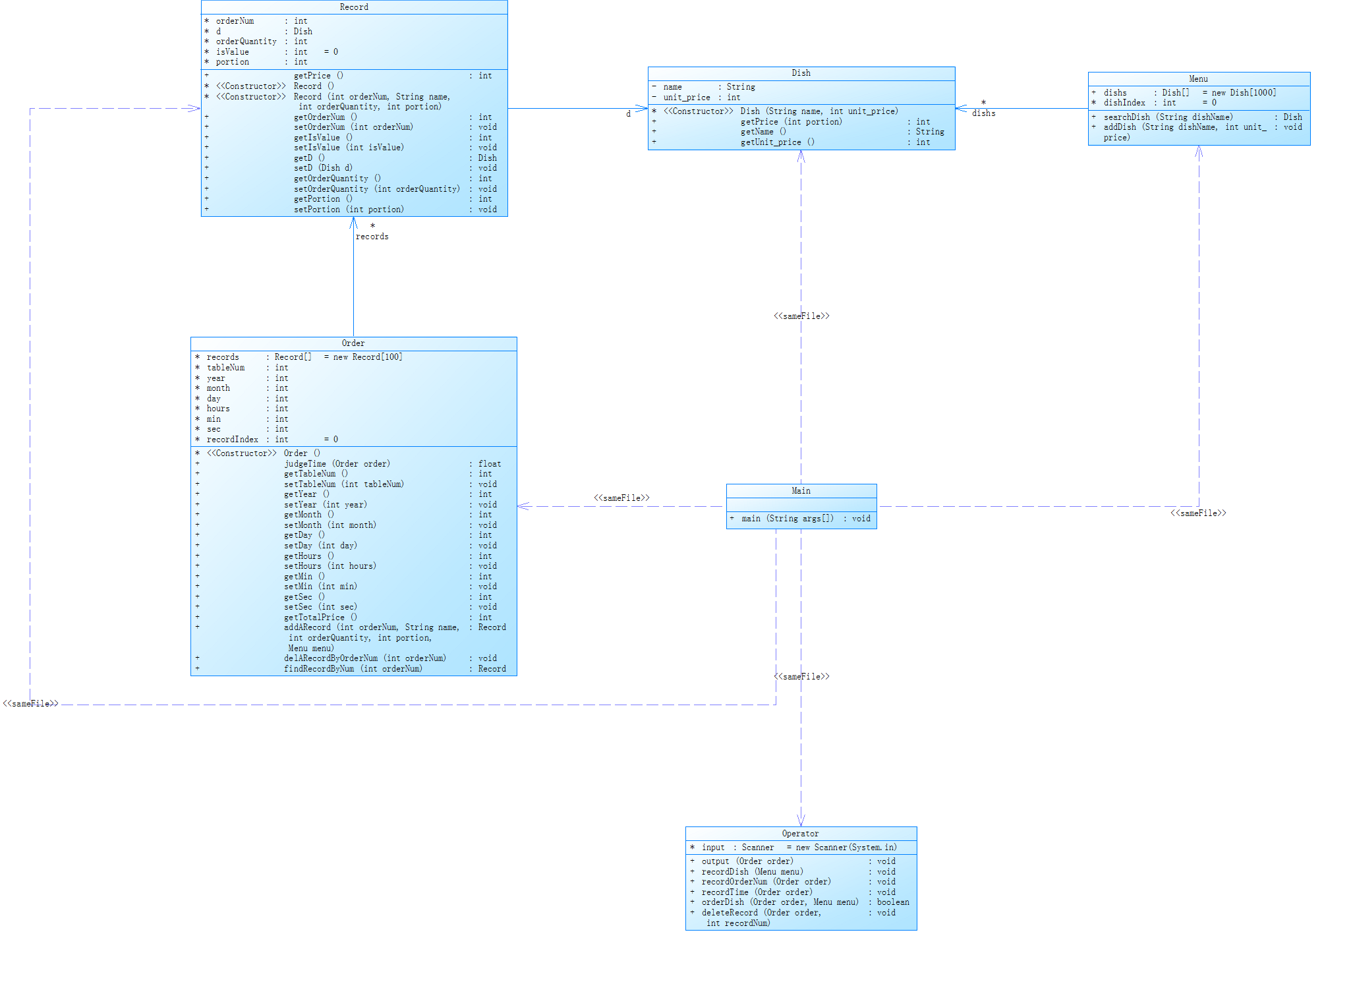Select the Order class title header
Viewport: 1353px width, 982px height.
pyautogui.click(x=353, y=343)
